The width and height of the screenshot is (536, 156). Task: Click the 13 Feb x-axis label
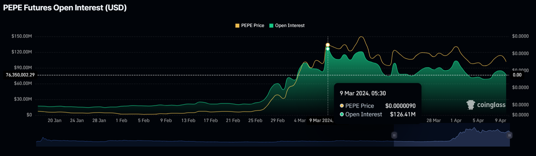pyautogui.click(x=188, y=121)
